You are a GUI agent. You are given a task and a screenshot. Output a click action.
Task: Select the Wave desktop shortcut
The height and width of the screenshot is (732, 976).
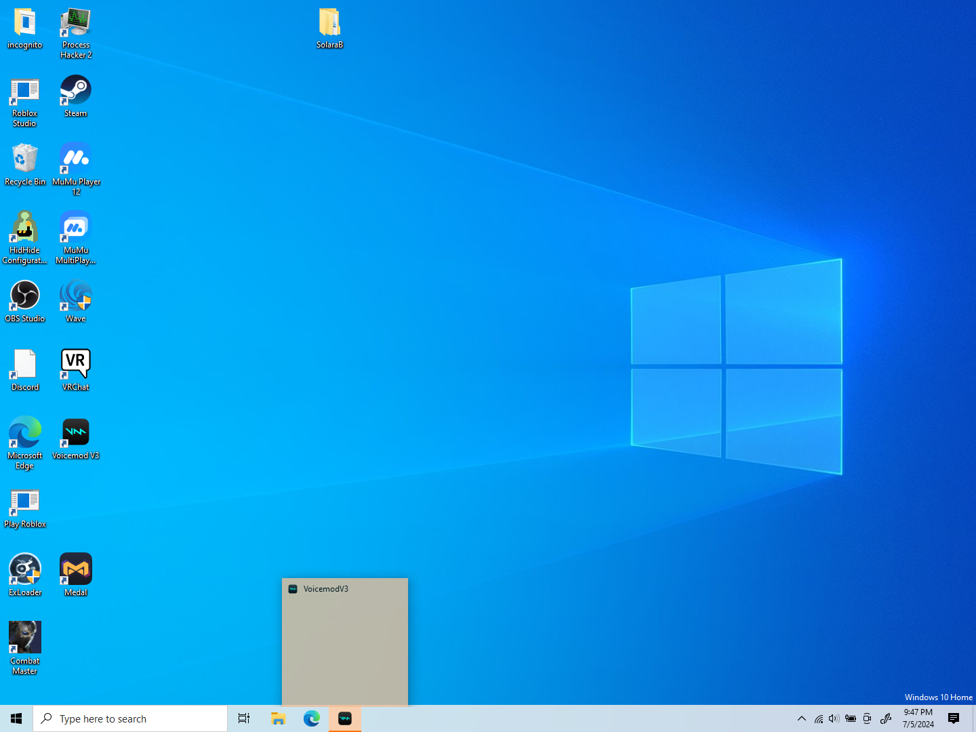click(76, 302)
